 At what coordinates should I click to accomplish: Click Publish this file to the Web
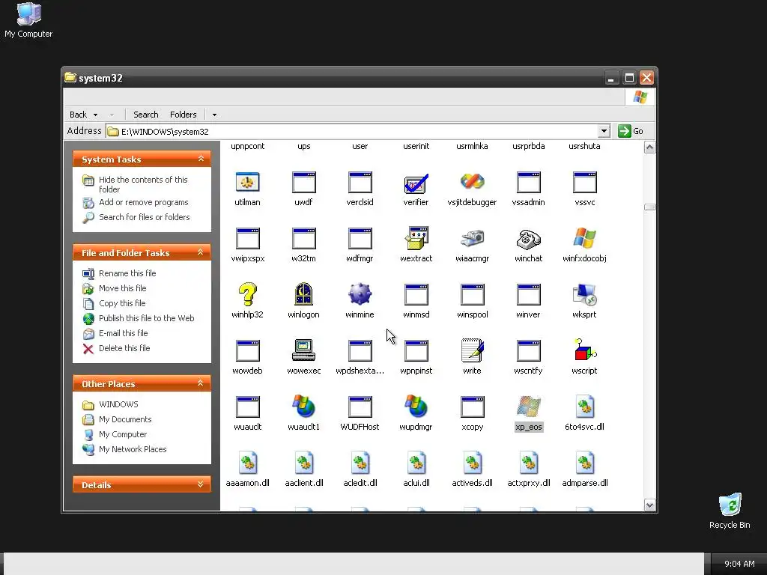pyautogui.click(x=146, y=318)
